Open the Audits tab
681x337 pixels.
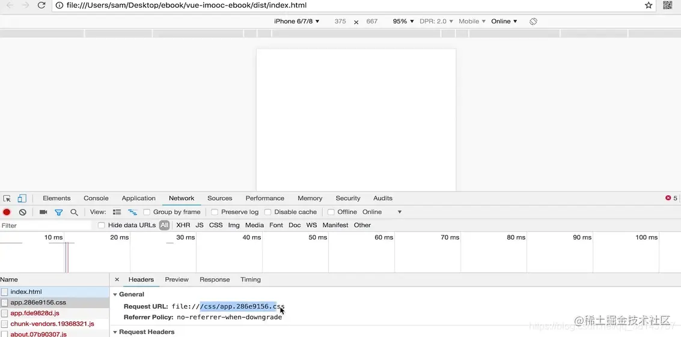383,198
